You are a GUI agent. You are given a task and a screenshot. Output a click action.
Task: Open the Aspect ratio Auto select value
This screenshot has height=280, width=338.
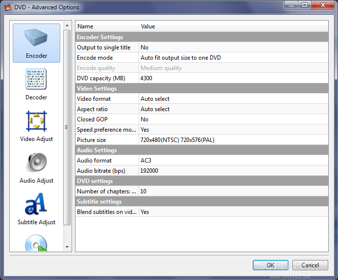click(x=234, y=109)
